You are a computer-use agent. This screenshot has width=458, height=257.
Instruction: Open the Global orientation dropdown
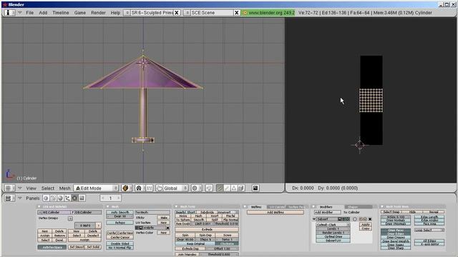pyautogui.click(x=175, y=188)
